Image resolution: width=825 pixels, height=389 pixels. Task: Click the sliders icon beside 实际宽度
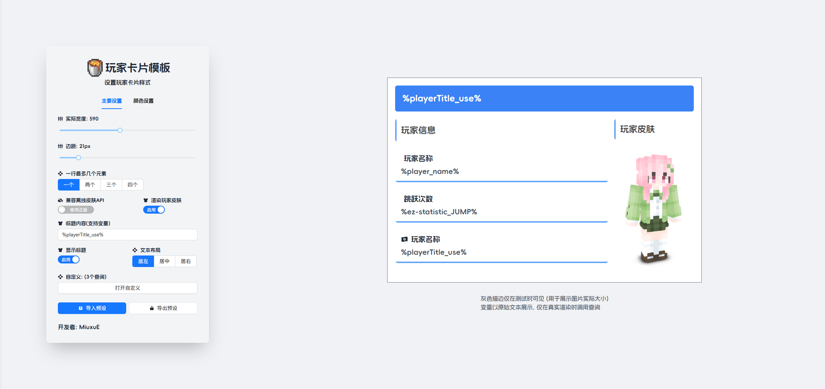[x=60, y=119]
